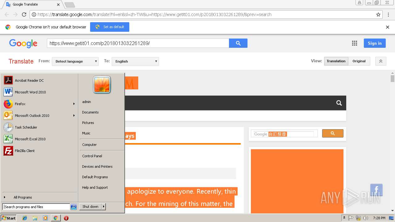Click the taskbar clock 7:28 PM

[x=379, y=218]
